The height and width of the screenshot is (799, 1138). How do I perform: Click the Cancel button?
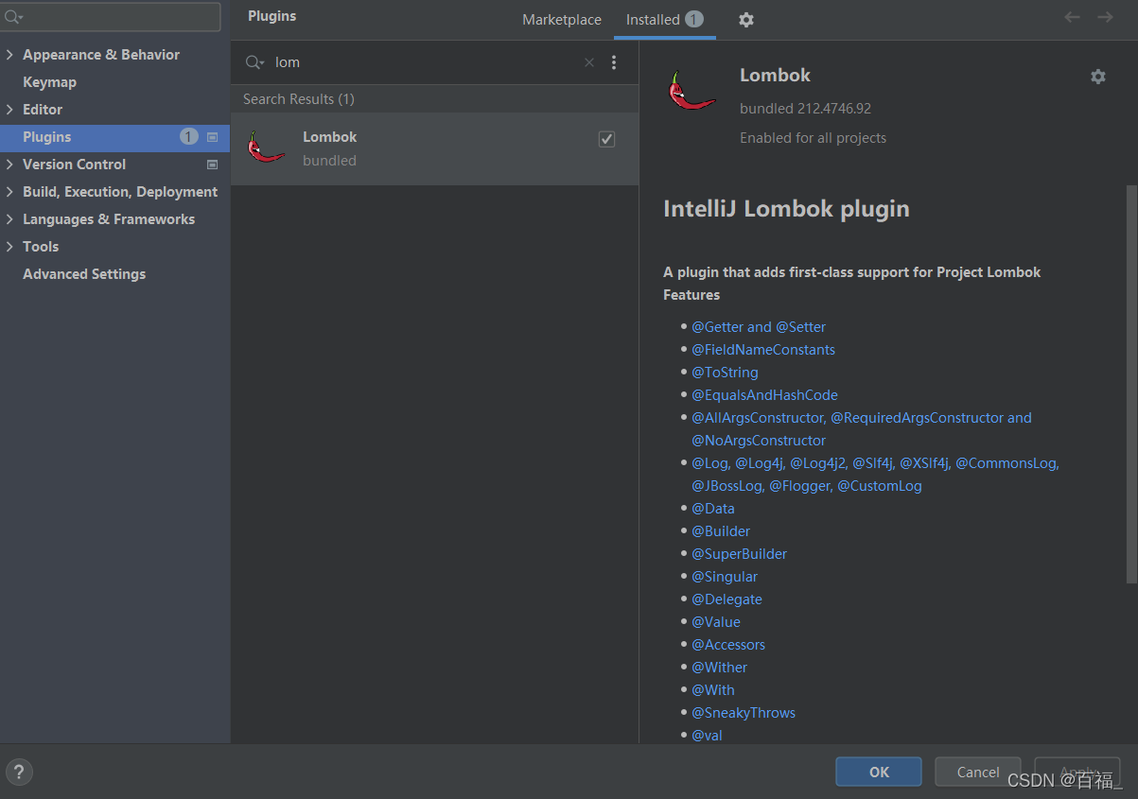point(978,772)
